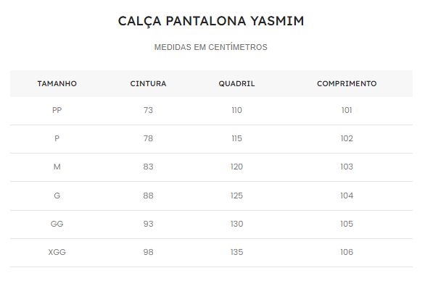Click the QUADRIL column header
425x281 pixels.
[x=236, y=84]
